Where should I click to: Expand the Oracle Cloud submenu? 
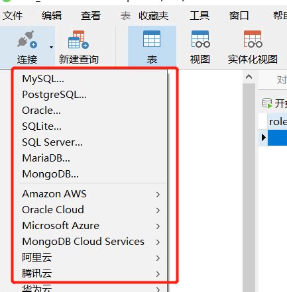pyautogui.click(x=158, y=211)
